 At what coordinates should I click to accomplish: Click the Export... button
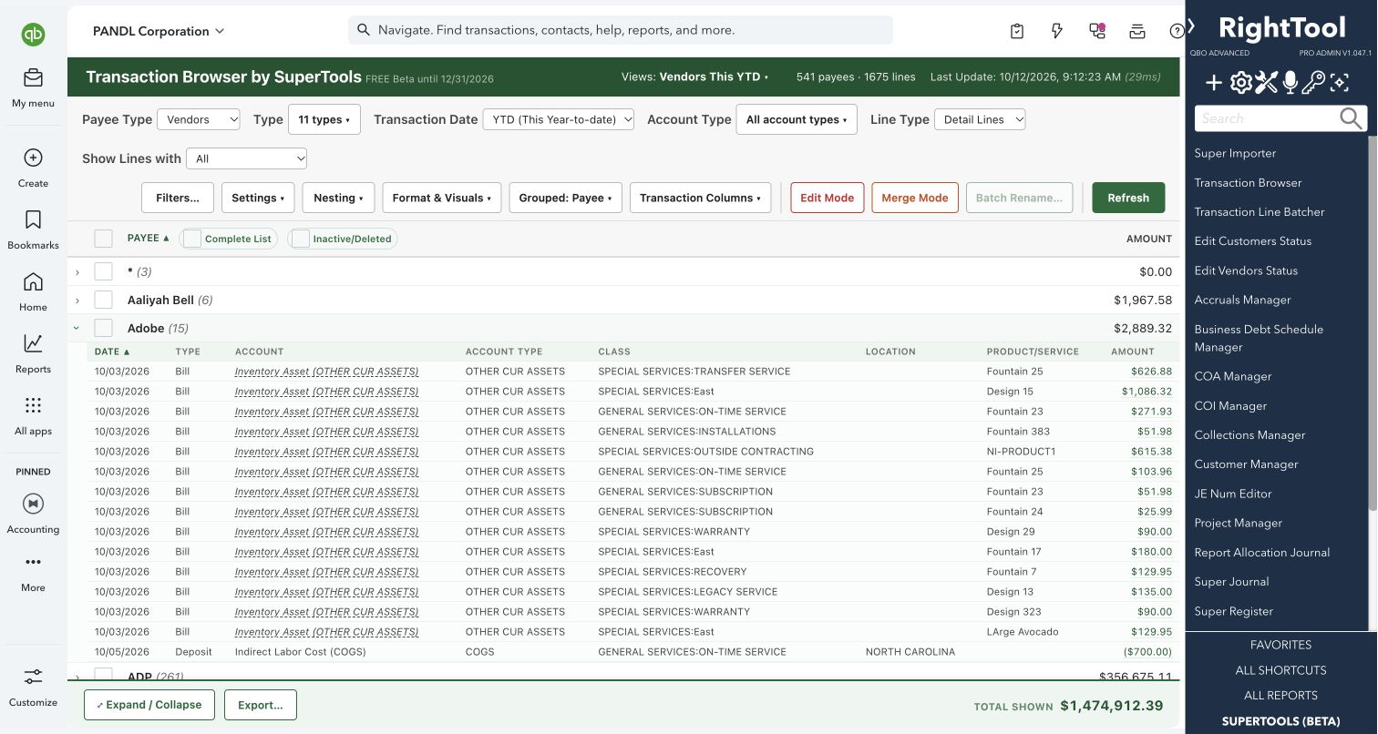[x=261, y=705]
